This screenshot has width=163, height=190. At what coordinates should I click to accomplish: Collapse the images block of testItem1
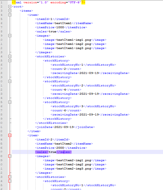[x=10, y=36]
